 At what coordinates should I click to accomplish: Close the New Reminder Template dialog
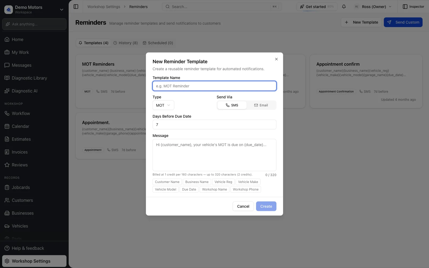pos(276,59)
